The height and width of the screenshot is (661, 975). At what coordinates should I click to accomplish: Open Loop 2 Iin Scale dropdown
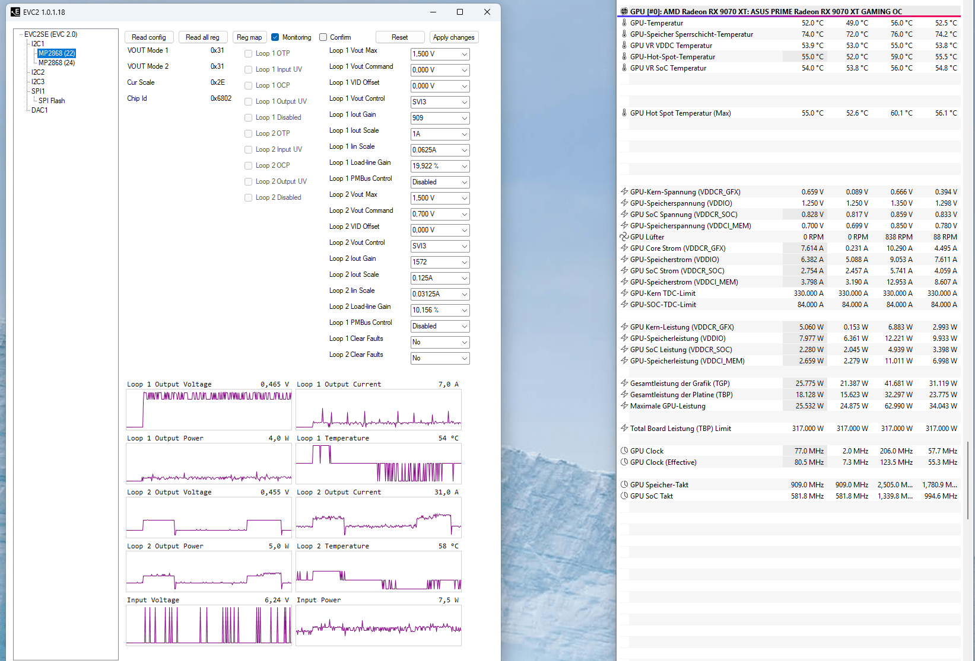(x=440, y=294)
